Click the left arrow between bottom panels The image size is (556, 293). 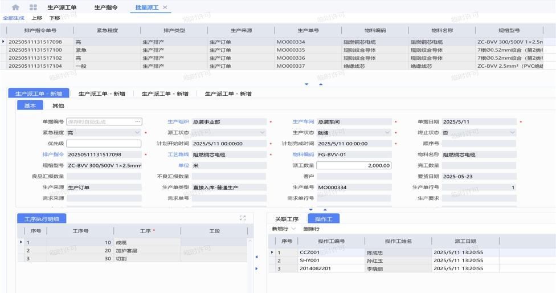pyautogui.click(x=256, y=257)
